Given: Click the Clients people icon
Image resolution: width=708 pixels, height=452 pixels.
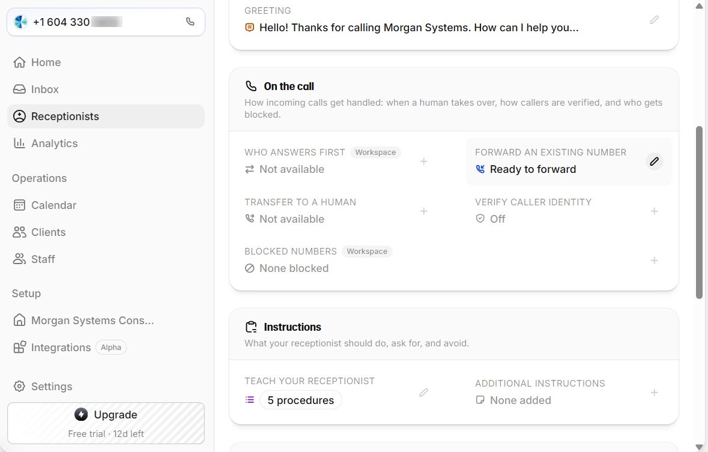Looking at the screenshot, I should click(19, 232).
